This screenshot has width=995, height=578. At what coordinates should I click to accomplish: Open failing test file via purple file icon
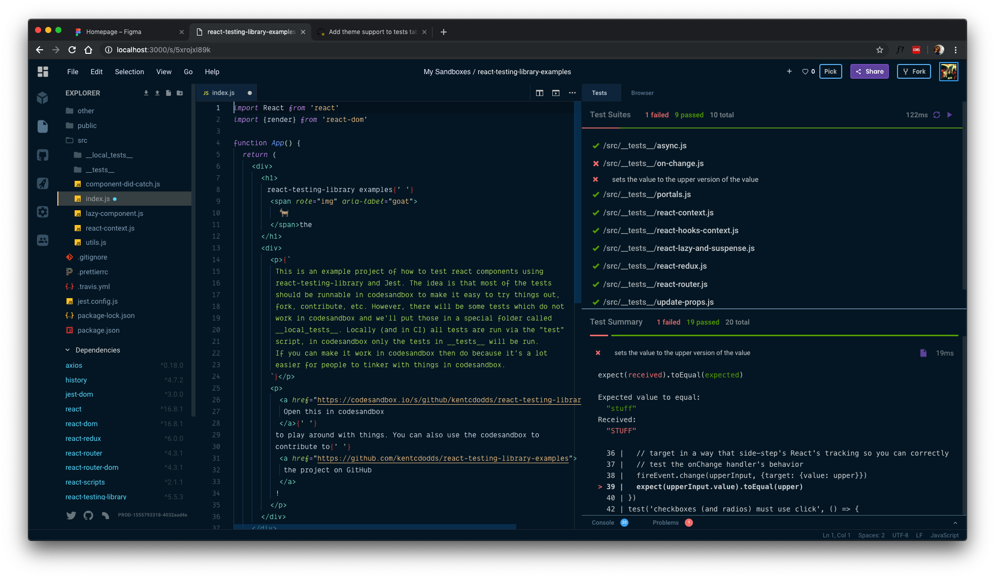click(923, 353)
